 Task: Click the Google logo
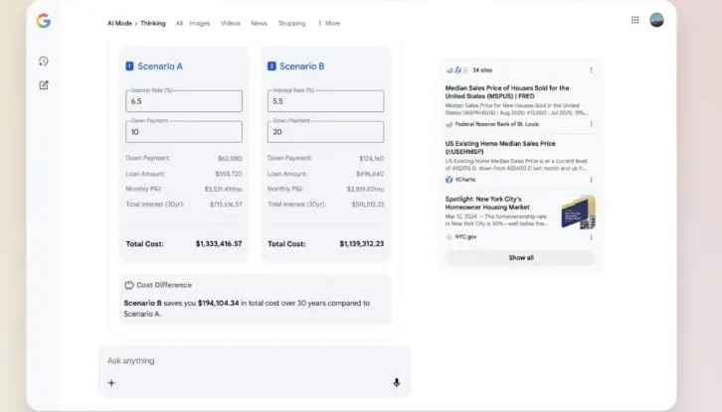43,21
